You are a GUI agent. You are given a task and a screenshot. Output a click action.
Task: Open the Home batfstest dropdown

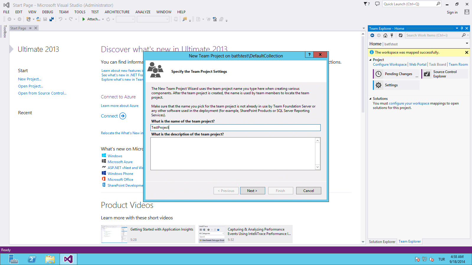[x=467, y=43]
